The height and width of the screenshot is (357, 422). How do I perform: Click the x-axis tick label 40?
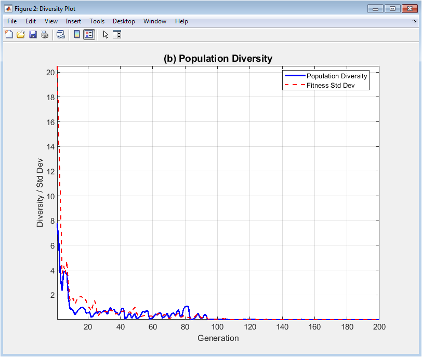click(x=120, y=327)
